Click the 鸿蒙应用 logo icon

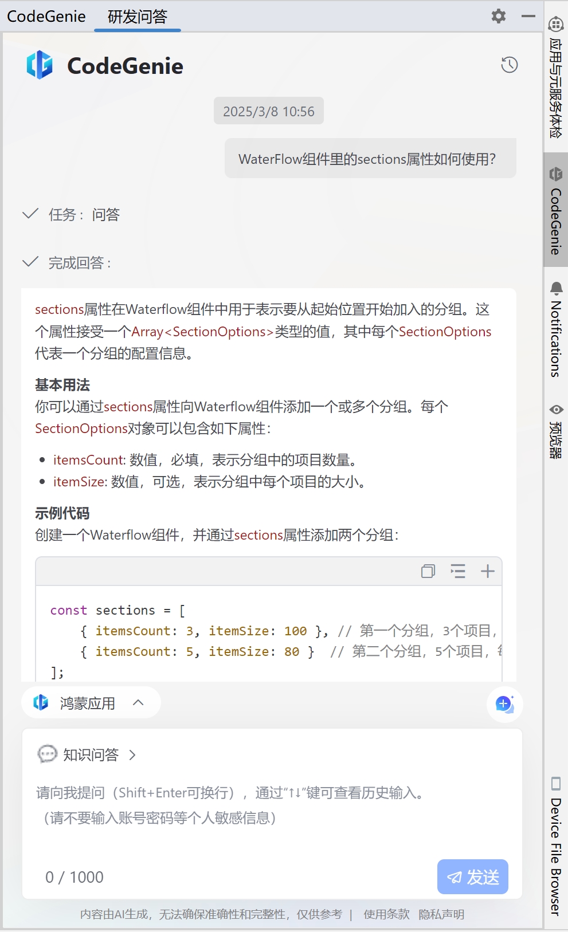click(x=41, y=702)
